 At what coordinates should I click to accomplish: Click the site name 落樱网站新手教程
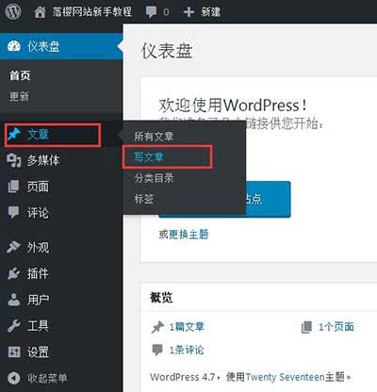click(x=92, y=12)
